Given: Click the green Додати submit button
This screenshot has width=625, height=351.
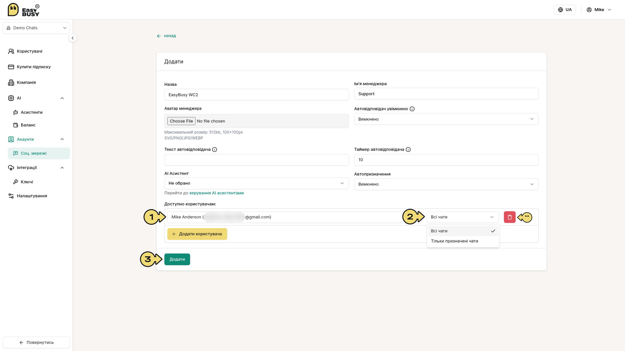Looking at the screenshot, I should point(177,259).
